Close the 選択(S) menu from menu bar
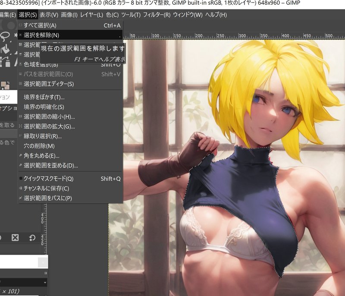Image resolution: width=345 pixels, height=296 pixels. coord(28,15)
